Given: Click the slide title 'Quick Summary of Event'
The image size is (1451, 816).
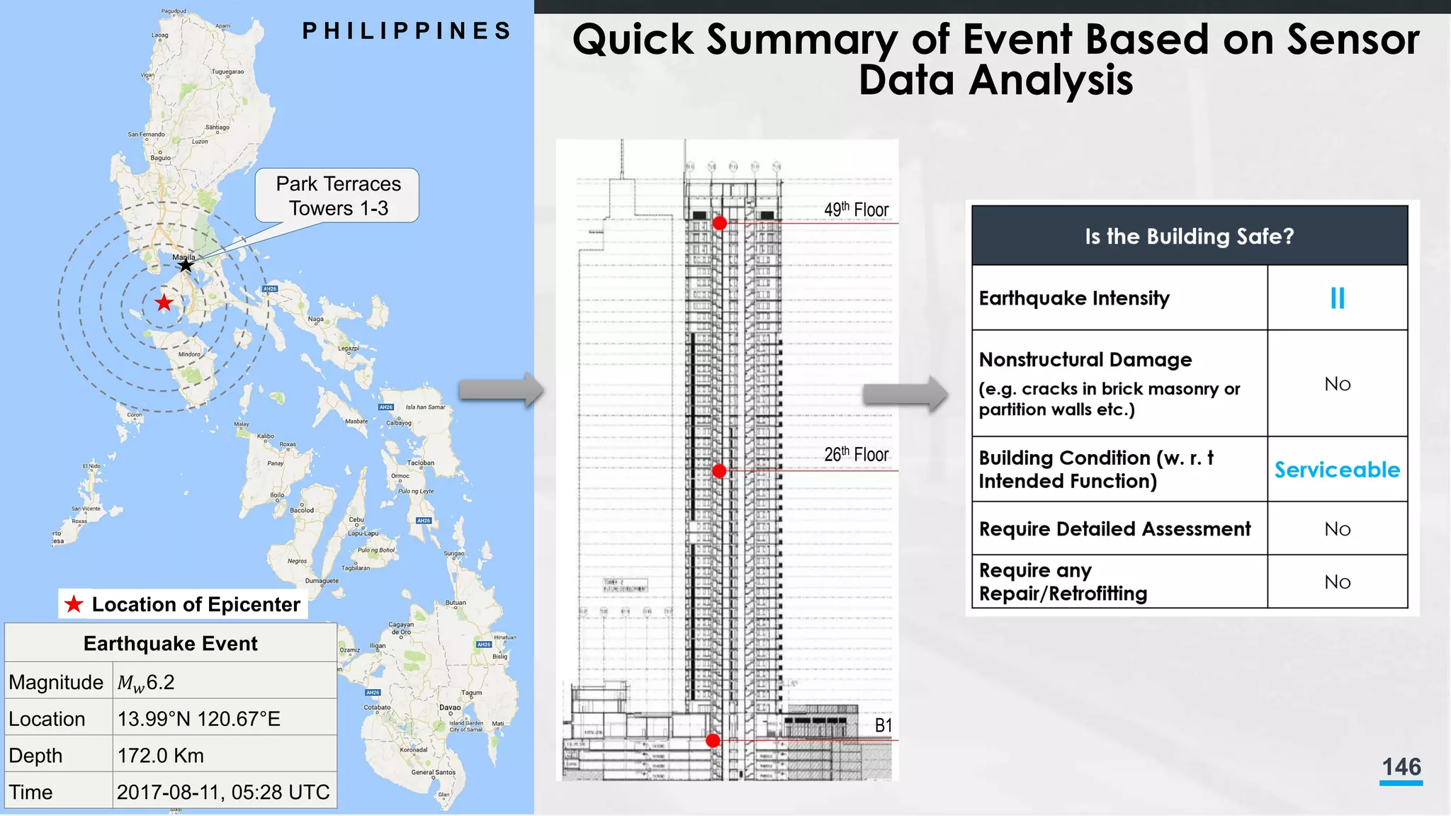Looking at the screenshot, I should tap(995, 59).
